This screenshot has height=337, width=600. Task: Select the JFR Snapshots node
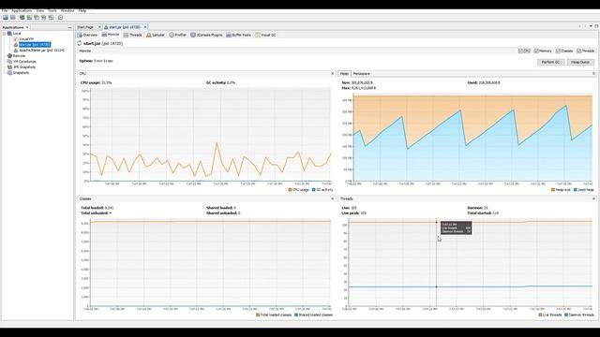tap(24, 66)
